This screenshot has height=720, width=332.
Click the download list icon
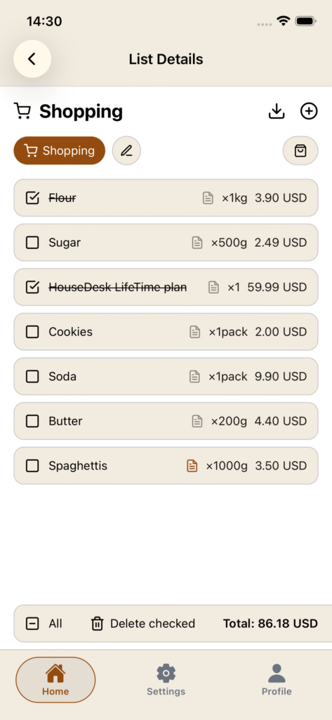(277, 111)
